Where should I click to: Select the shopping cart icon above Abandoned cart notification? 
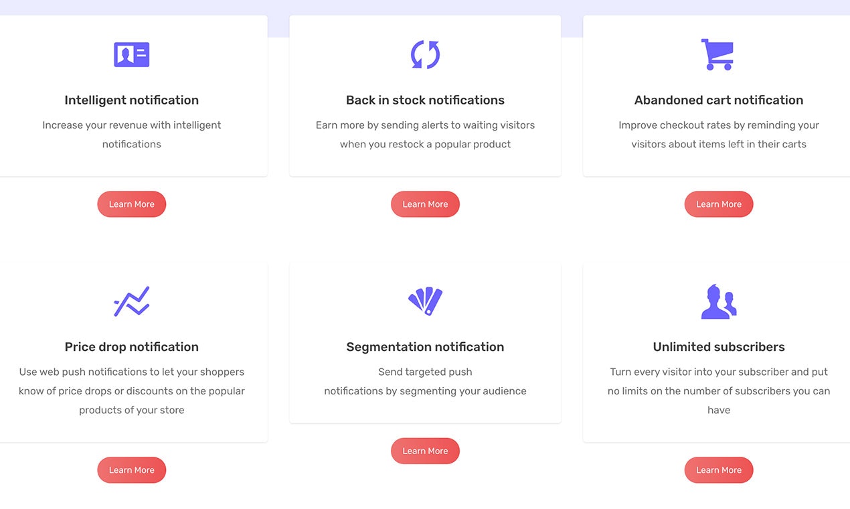[x=718, y=54]
